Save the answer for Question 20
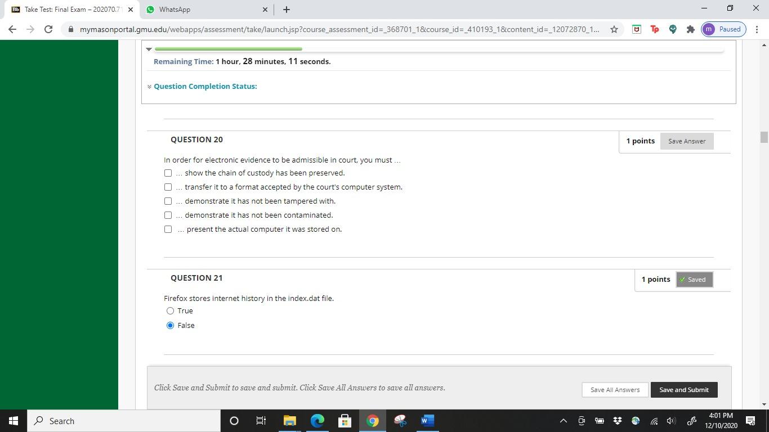 [686, 141]
